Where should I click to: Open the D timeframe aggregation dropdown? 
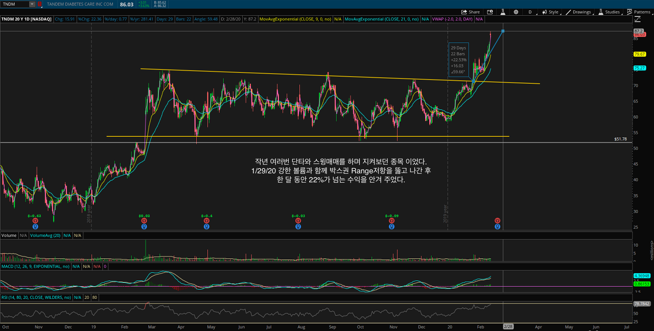tap(530, 12)
